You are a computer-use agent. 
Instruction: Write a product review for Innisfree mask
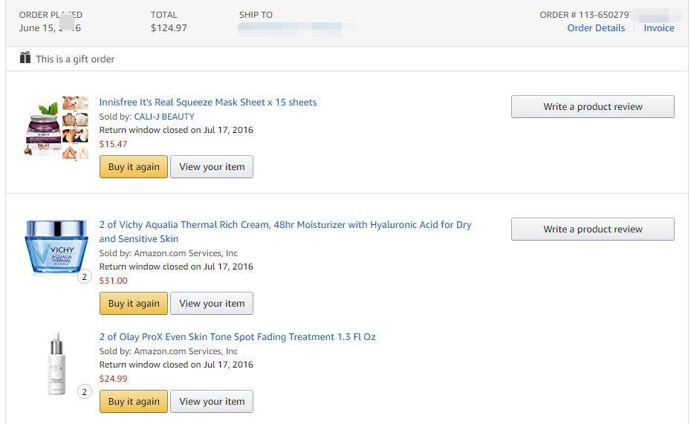coord(592,107)
